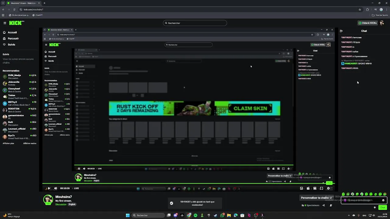The width and height of the screenshot is (390, 219).
Task: Open recommended channel ROSHTEIN
Action: tap(19, 110)
